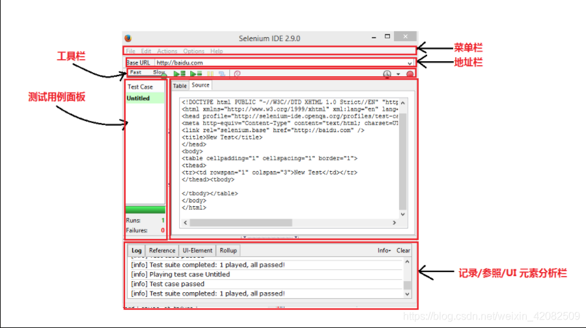Click the <body> line in source editor

click(192, 151)
